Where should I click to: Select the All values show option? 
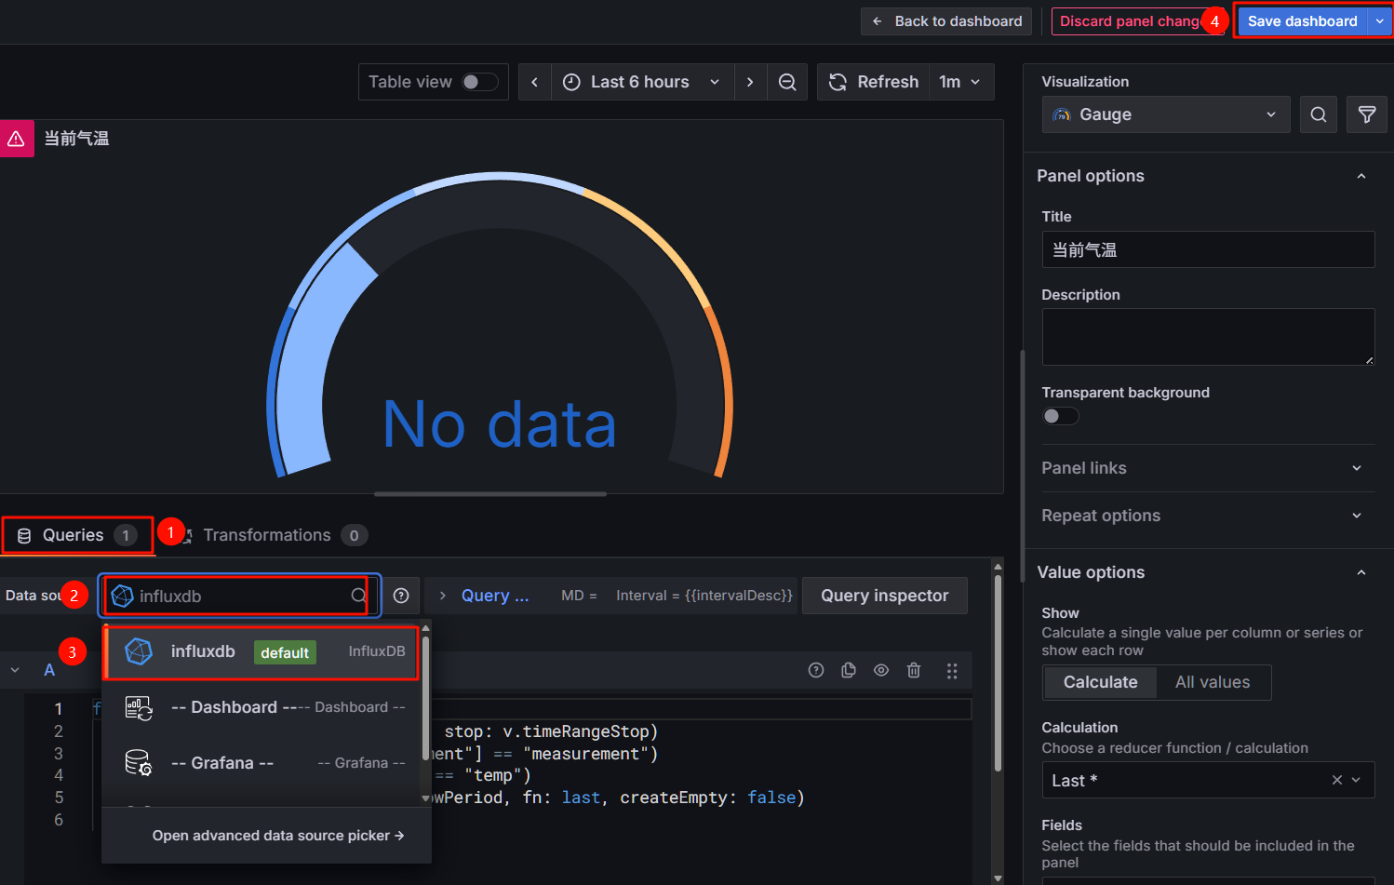point(1212,682)
